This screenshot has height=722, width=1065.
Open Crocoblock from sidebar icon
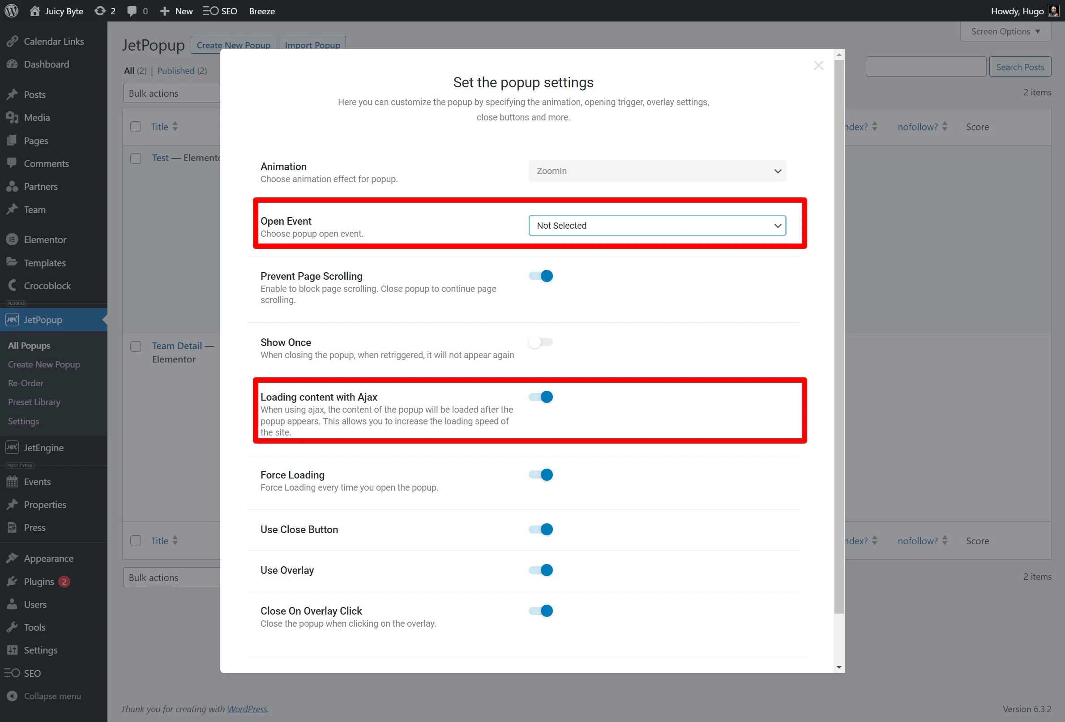tap(13, 286)
